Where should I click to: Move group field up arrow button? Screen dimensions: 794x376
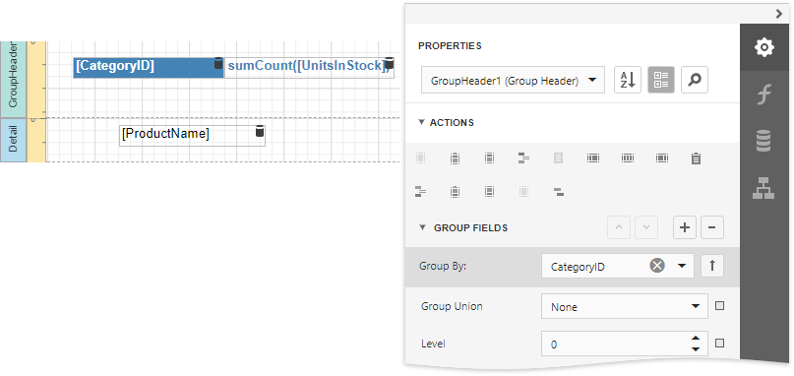[619, 227]
